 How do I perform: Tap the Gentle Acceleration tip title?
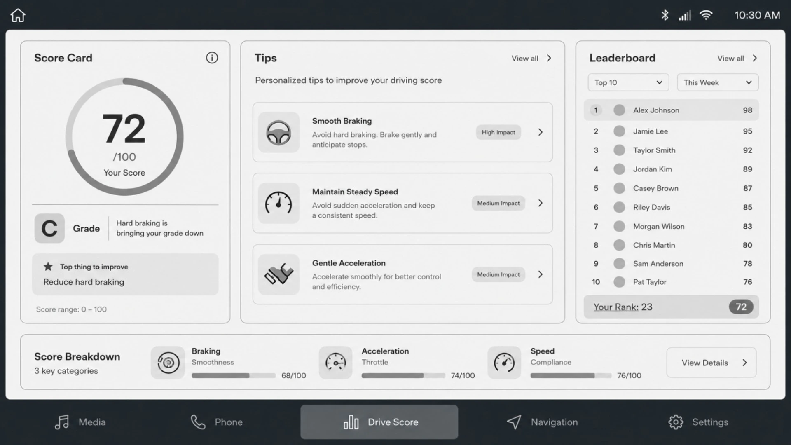[x=349, y=263]
